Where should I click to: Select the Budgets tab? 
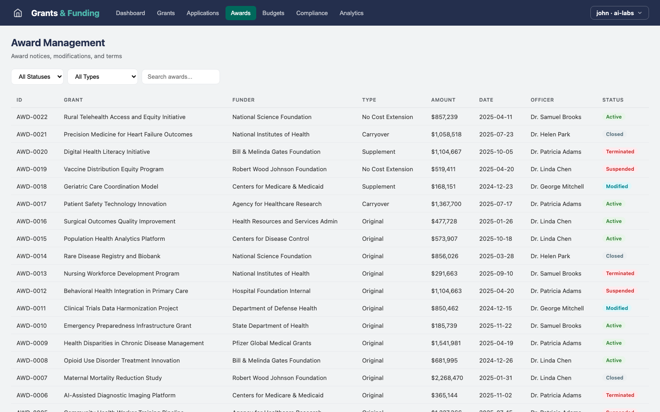tap(273, 13)
